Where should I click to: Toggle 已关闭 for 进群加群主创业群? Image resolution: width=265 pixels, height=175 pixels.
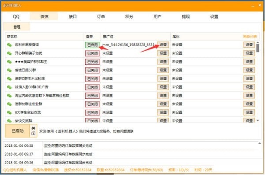pos(92,104)
